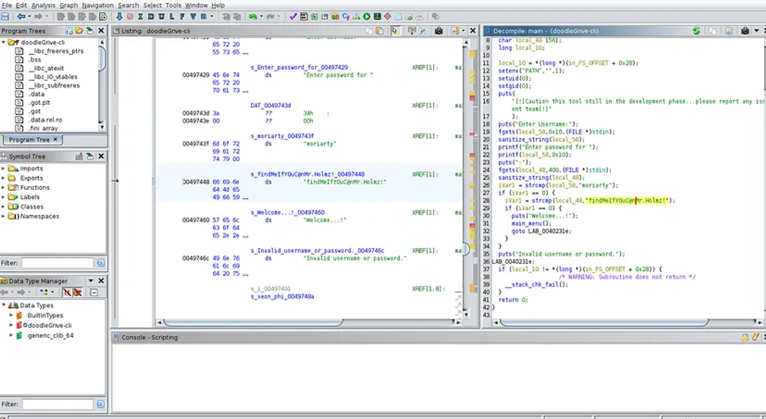
Task: Click the green re-decompile refresh icon
Action: click(x=697, y=31)
